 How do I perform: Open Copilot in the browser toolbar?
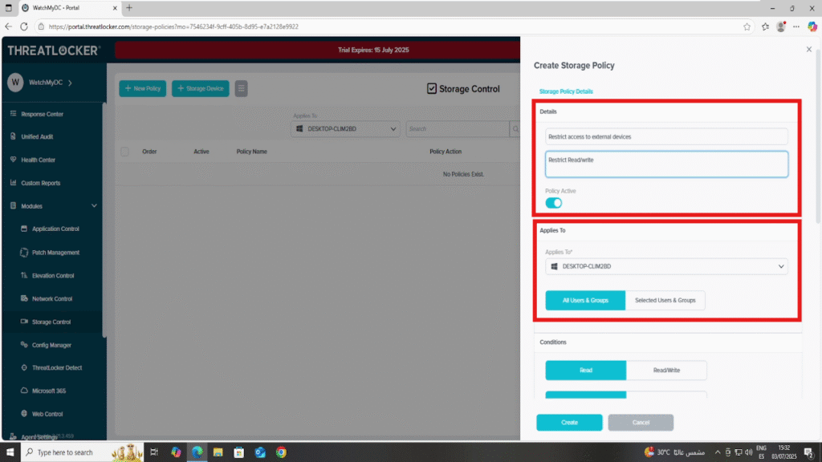(812, 26)
